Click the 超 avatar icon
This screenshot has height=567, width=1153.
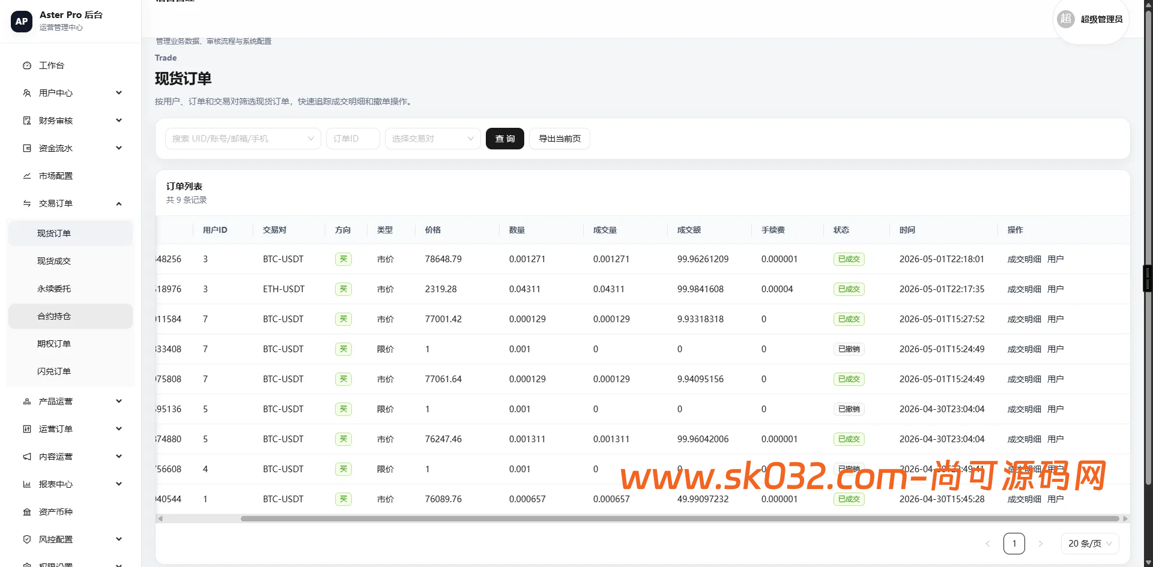[1066, 19]
